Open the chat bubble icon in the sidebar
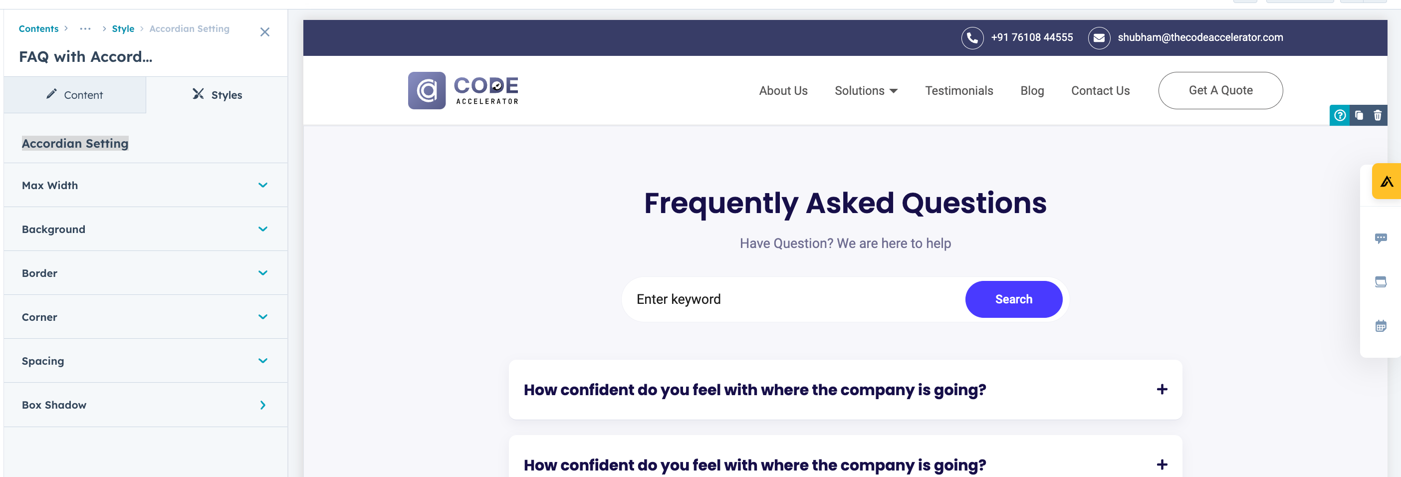This screenshot has height=477, width=1401. [x=1381, y=238]
